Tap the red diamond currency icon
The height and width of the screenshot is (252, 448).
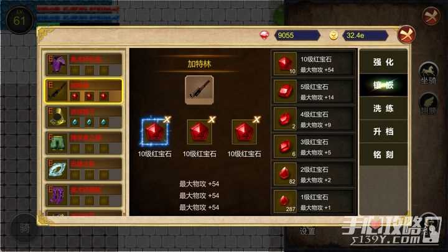264,35
